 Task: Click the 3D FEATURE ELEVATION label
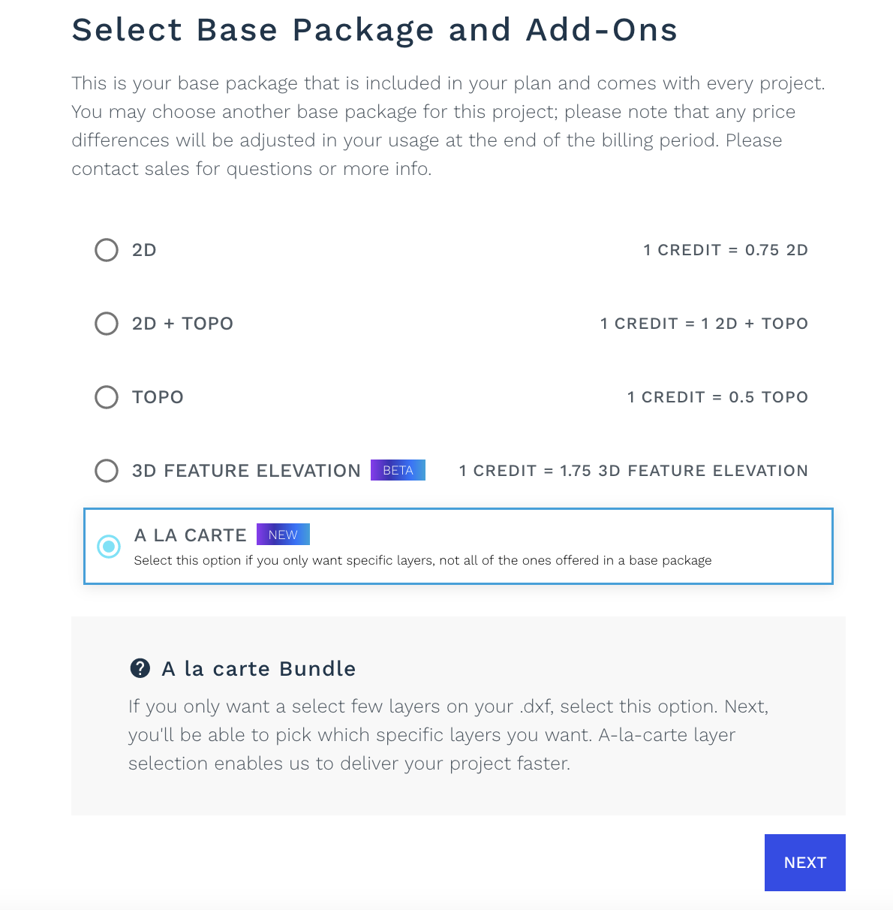[x=246, y=471]
